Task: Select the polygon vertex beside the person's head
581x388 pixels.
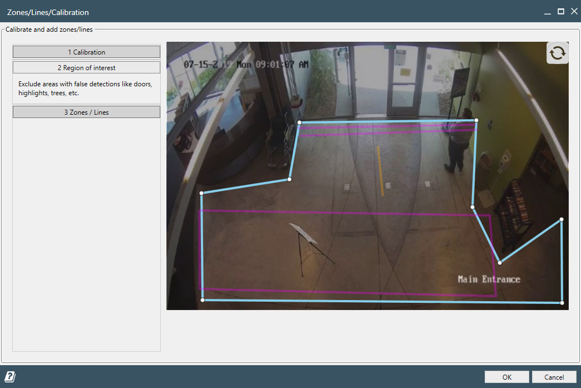Action: point(476,120)
